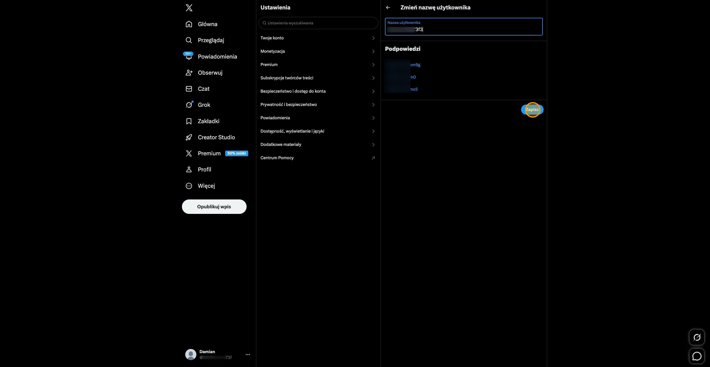Go back with the left arrow icon
The height and width of the screenshot is (367, 710).
click(x=388, y=8)
